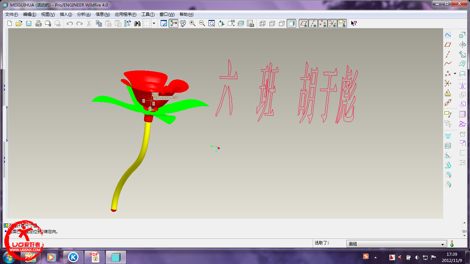Select the Revolve tool

pyautogui.click(x=462, y=45)
